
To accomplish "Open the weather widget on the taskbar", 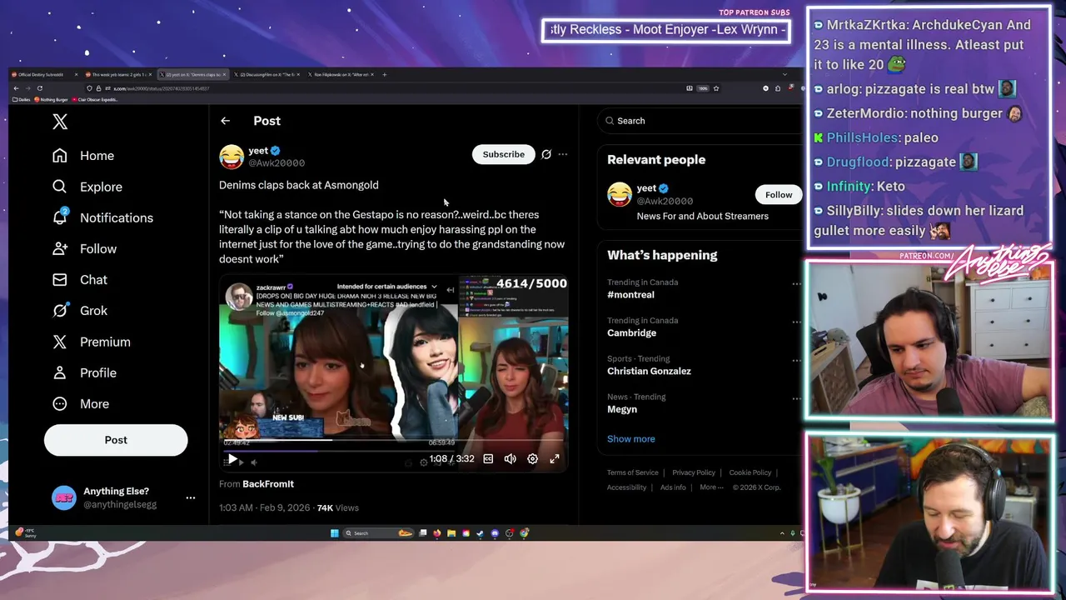I will 25,532.
